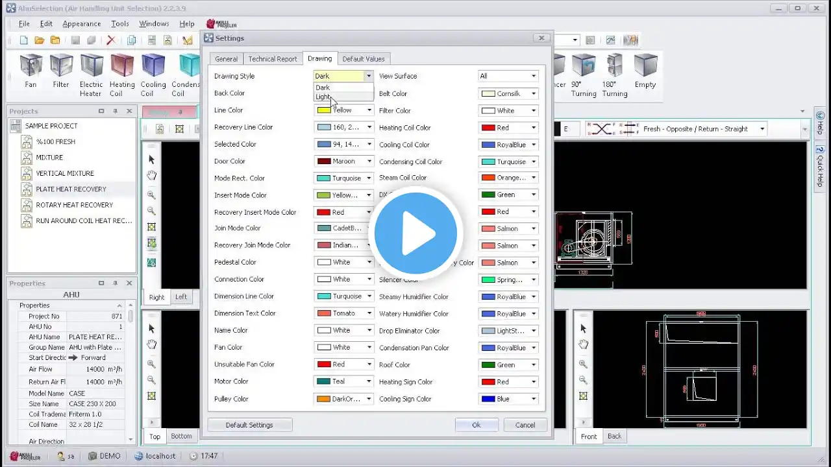
Task: Add a Heating Coil module
Action: click(x=122, y=76)
